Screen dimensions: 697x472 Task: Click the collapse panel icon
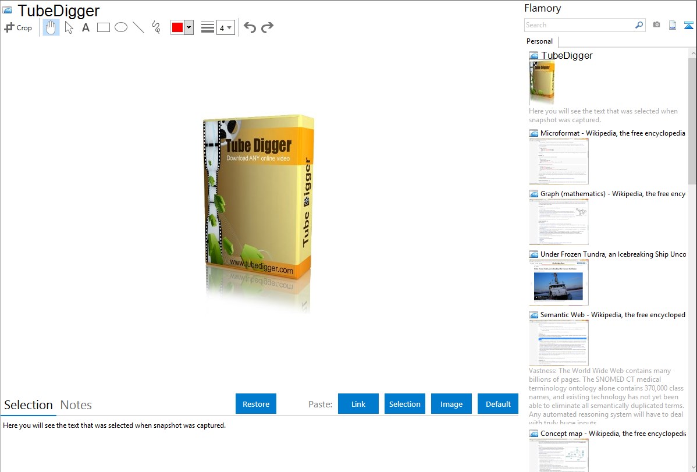[x=688, y=25]
